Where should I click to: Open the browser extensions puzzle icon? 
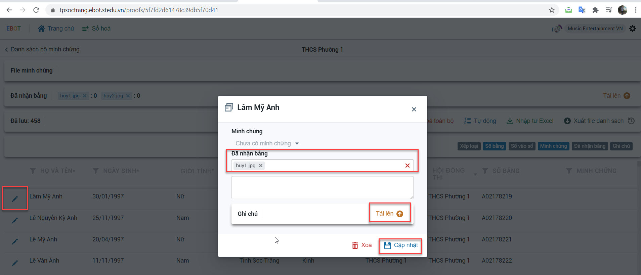tap(595, 10)
